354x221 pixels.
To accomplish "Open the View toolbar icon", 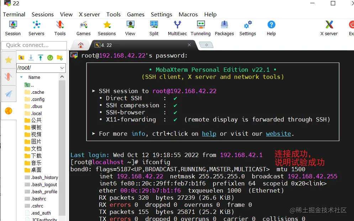I will tap(130, 28).
